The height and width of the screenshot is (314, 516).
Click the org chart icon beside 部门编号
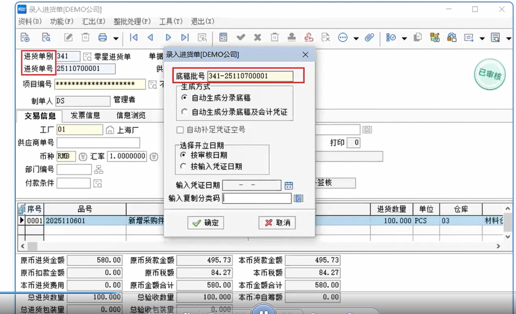click(x=98, y=170)
